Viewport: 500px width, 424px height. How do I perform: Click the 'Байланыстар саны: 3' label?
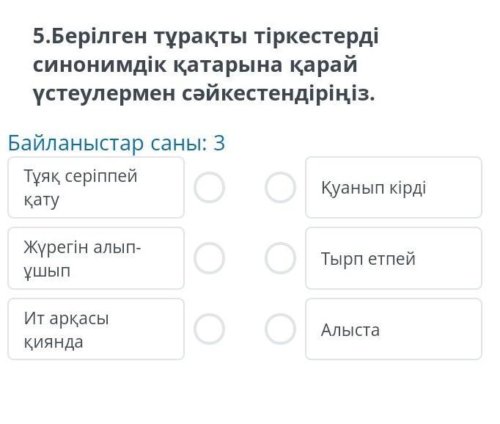116,143
